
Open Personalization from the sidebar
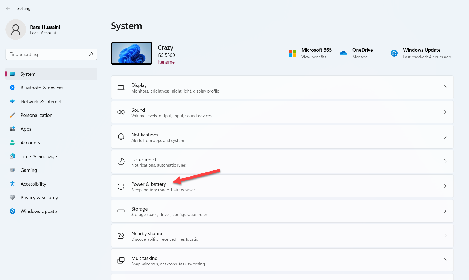36,115
